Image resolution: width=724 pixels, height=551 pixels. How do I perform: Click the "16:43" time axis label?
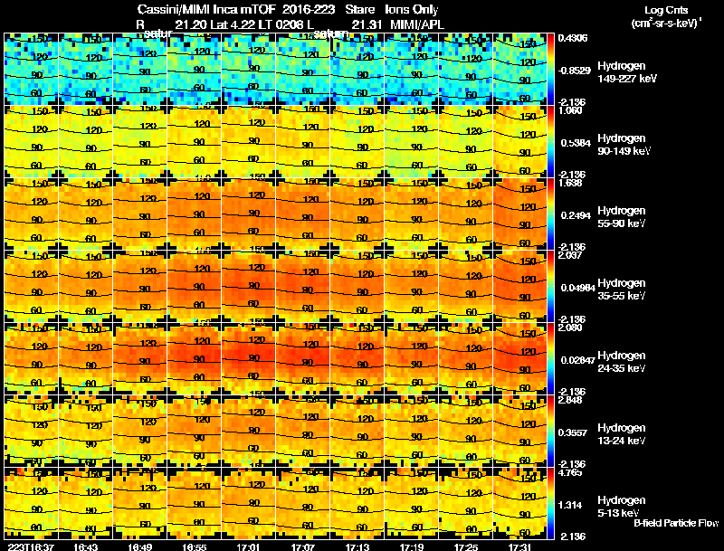[x=86, y=546]
